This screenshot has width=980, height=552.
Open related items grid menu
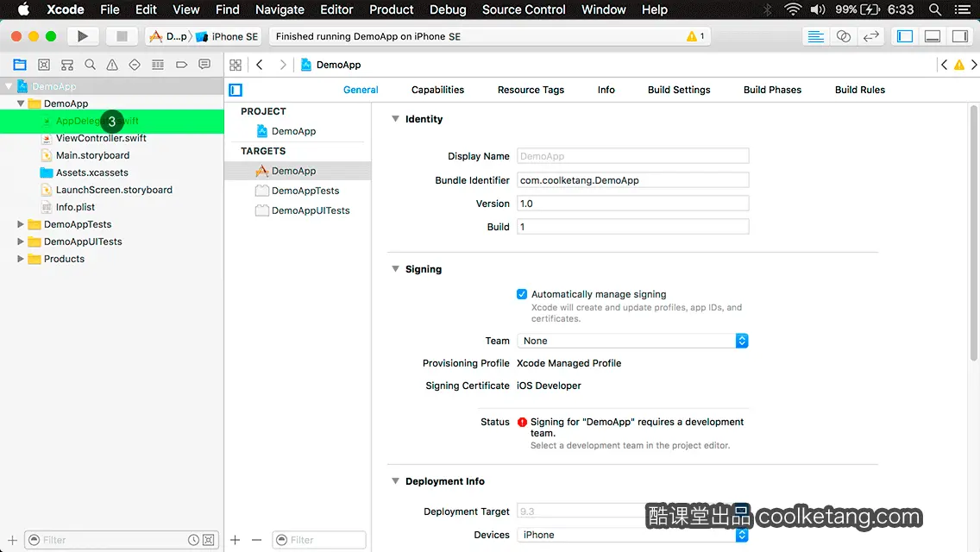click(236, 65)
